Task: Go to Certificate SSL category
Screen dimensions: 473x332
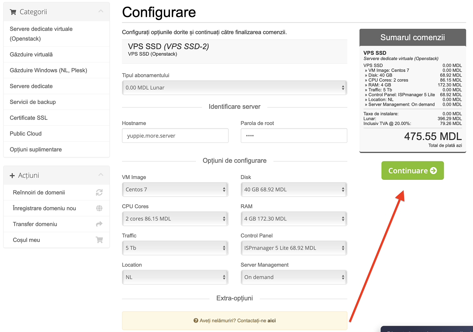Action: pos(28,118)
